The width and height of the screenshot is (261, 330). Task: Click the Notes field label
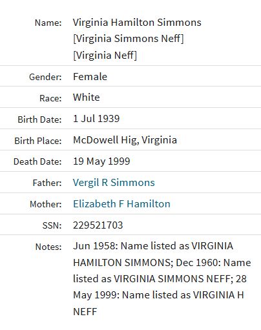click(x=48, y=247)
